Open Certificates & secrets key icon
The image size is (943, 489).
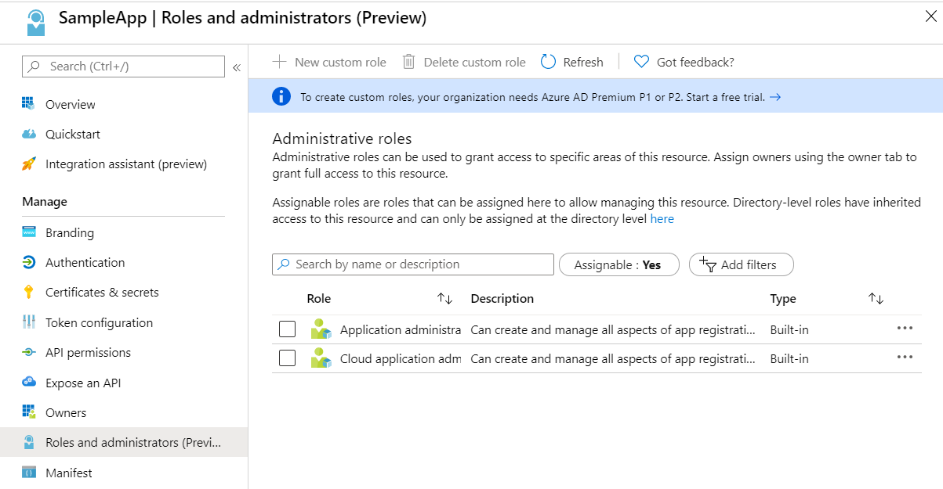click(29, 293)
